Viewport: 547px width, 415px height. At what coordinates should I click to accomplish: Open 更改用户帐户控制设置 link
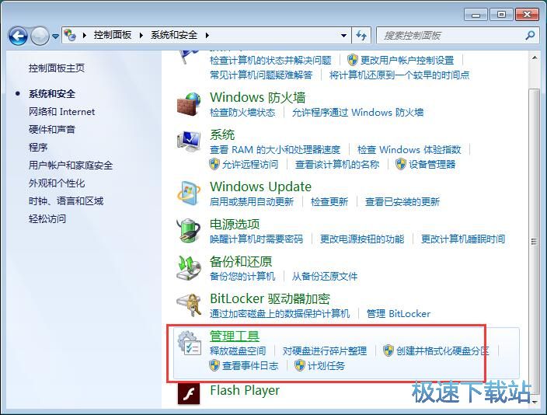click(x=407, y=61)
